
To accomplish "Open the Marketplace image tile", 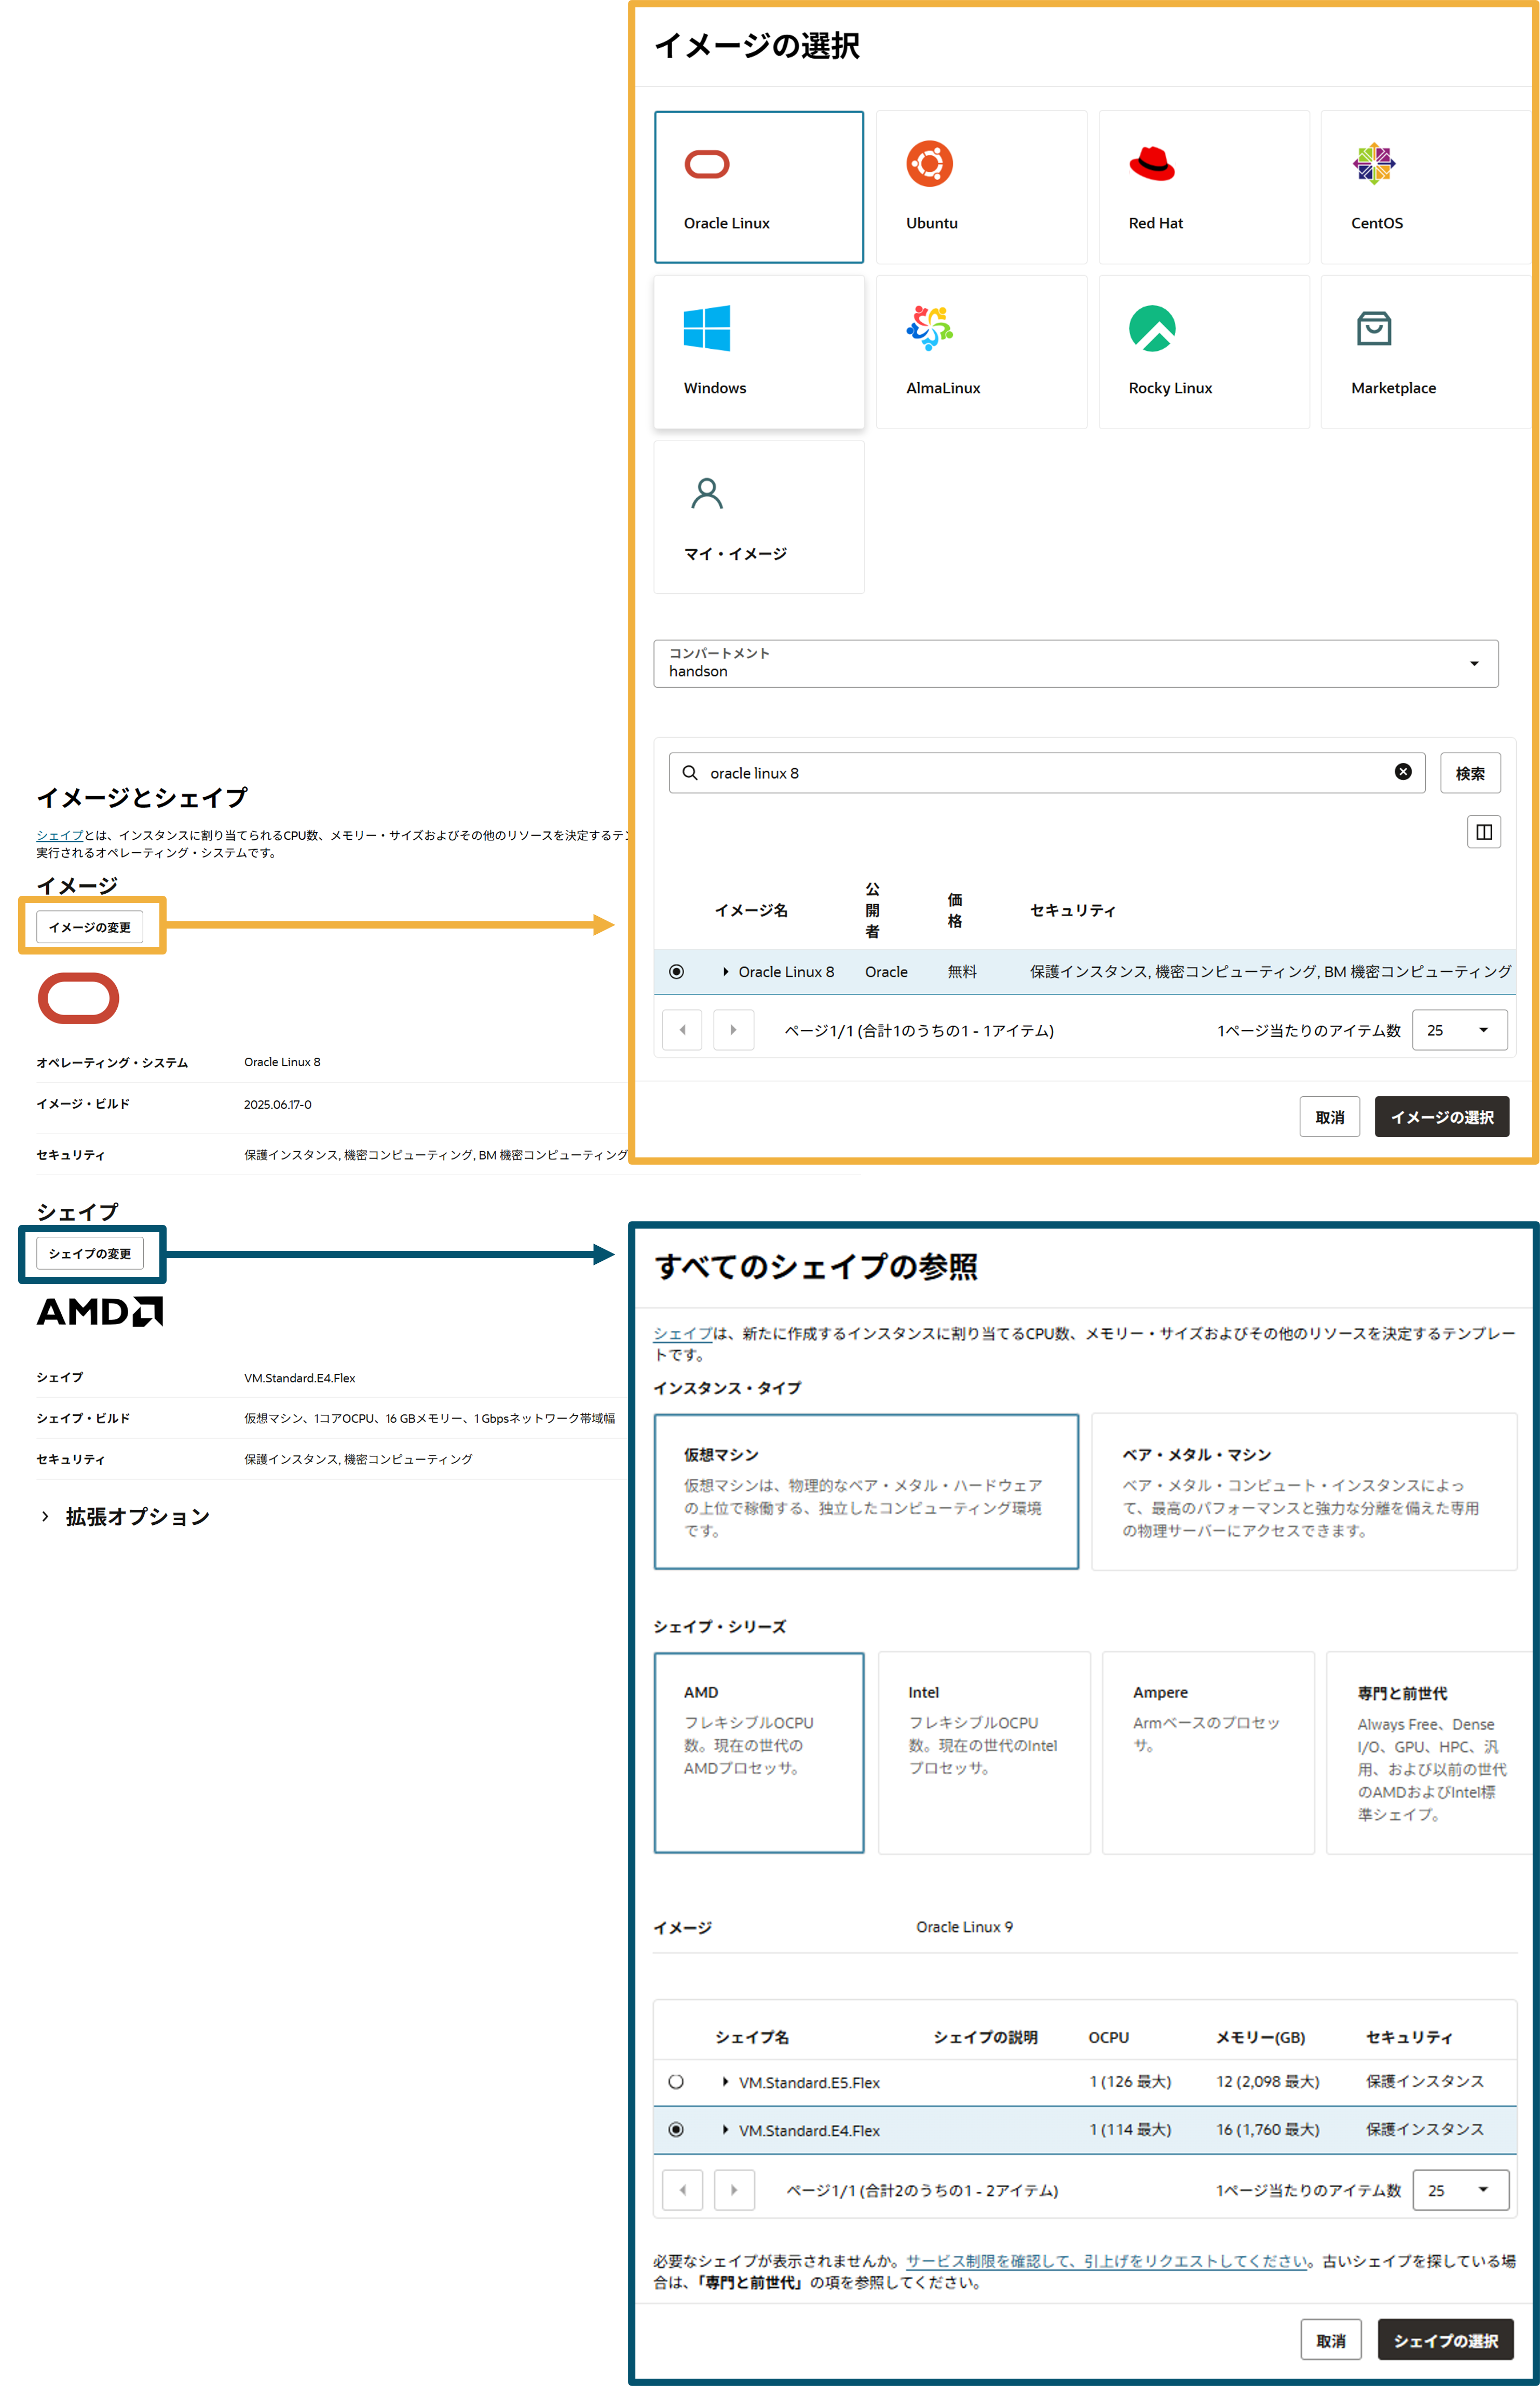I will coord(1425,352).
